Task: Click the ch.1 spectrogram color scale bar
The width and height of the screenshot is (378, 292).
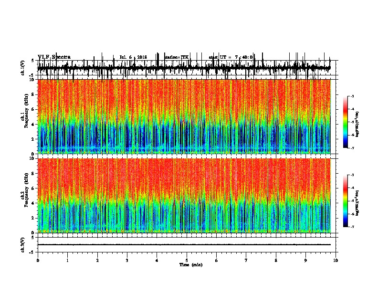Action: pos(345,122)
